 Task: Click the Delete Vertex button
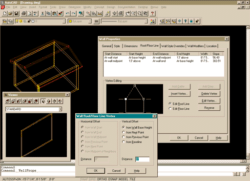pyautogui.click(x=209, y=94)
